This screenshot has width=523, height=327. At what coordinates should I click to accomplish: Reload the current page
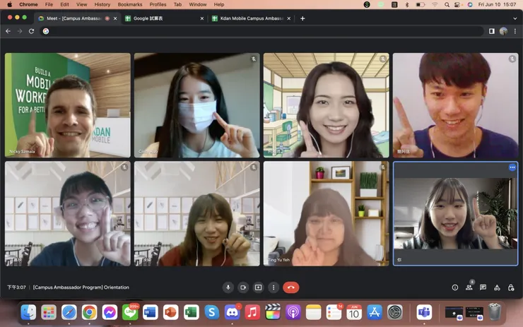click(x=31, y=31)
